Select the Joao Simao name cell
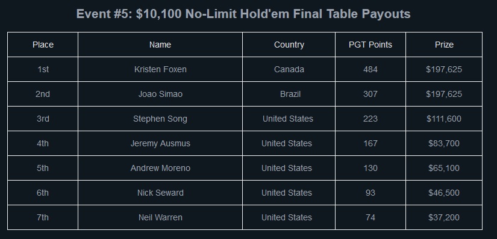 coord(160,94)
